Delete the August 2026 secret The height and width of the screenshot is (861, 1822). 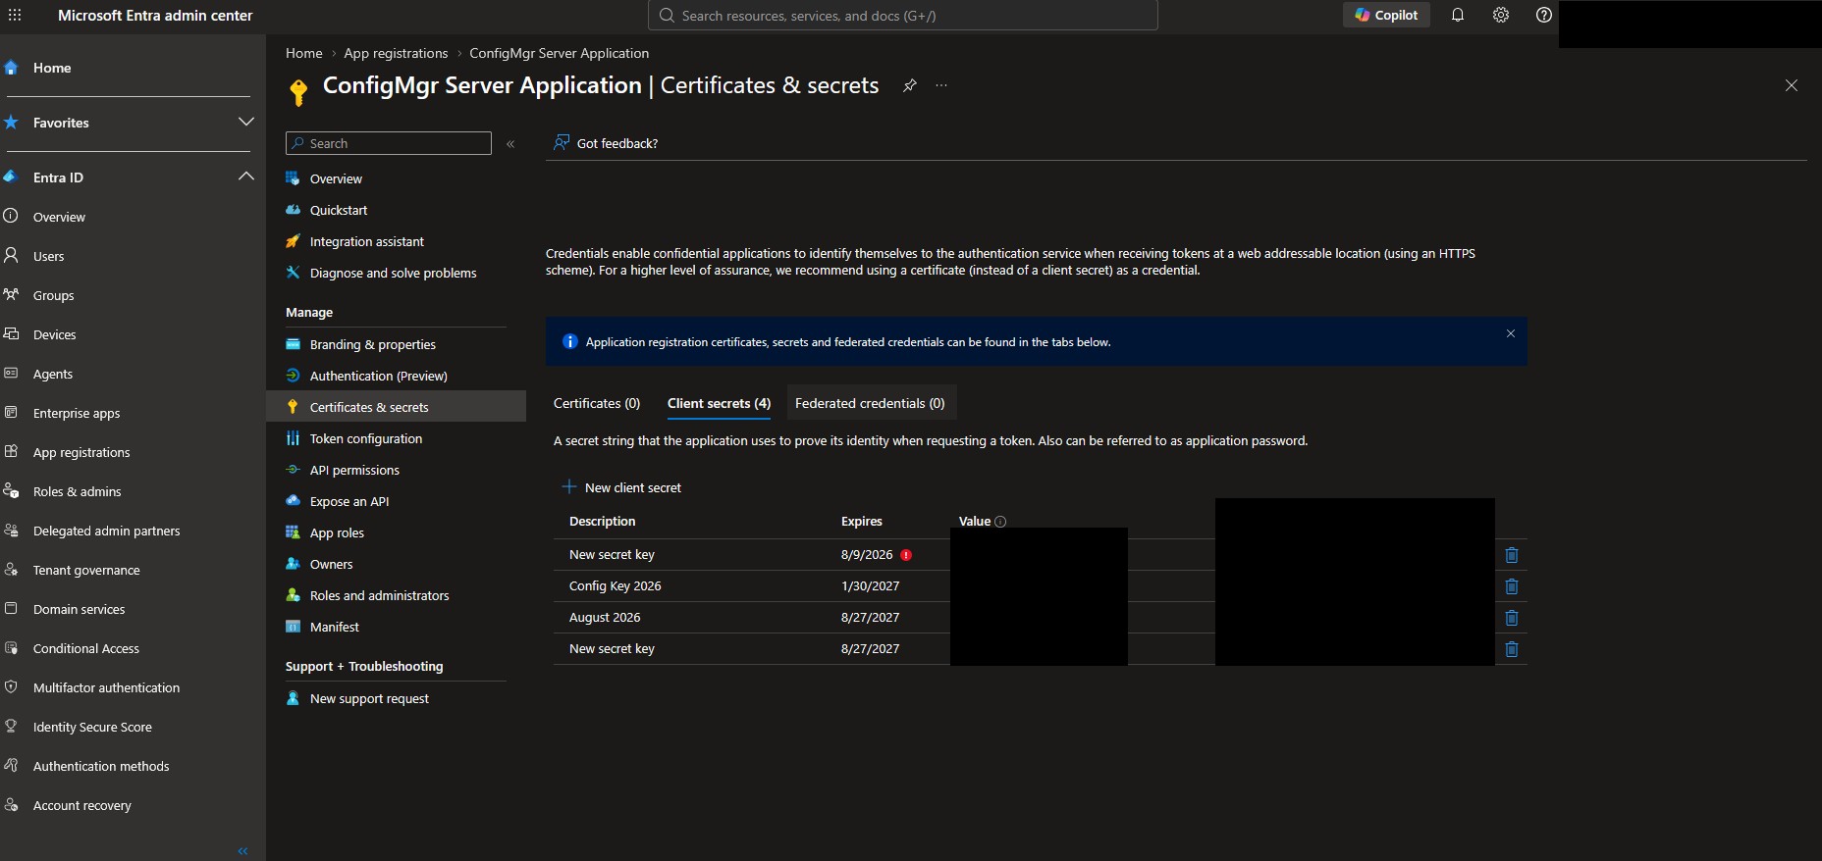point(1512,618)
